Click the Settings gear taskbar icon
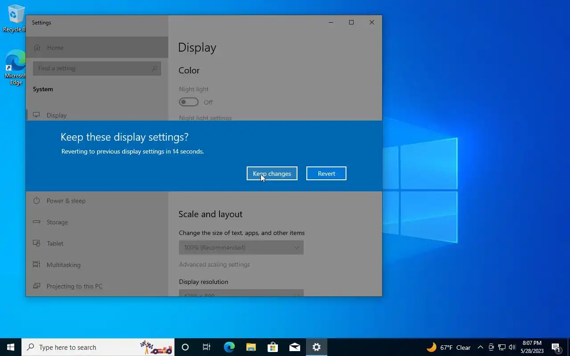Image resolution: width=570 pixels, height=356 pixels. point(316,347)
